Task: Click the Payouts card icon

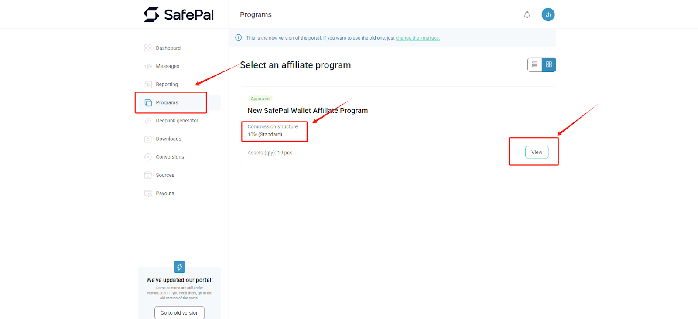Action: tap(148, 193)
